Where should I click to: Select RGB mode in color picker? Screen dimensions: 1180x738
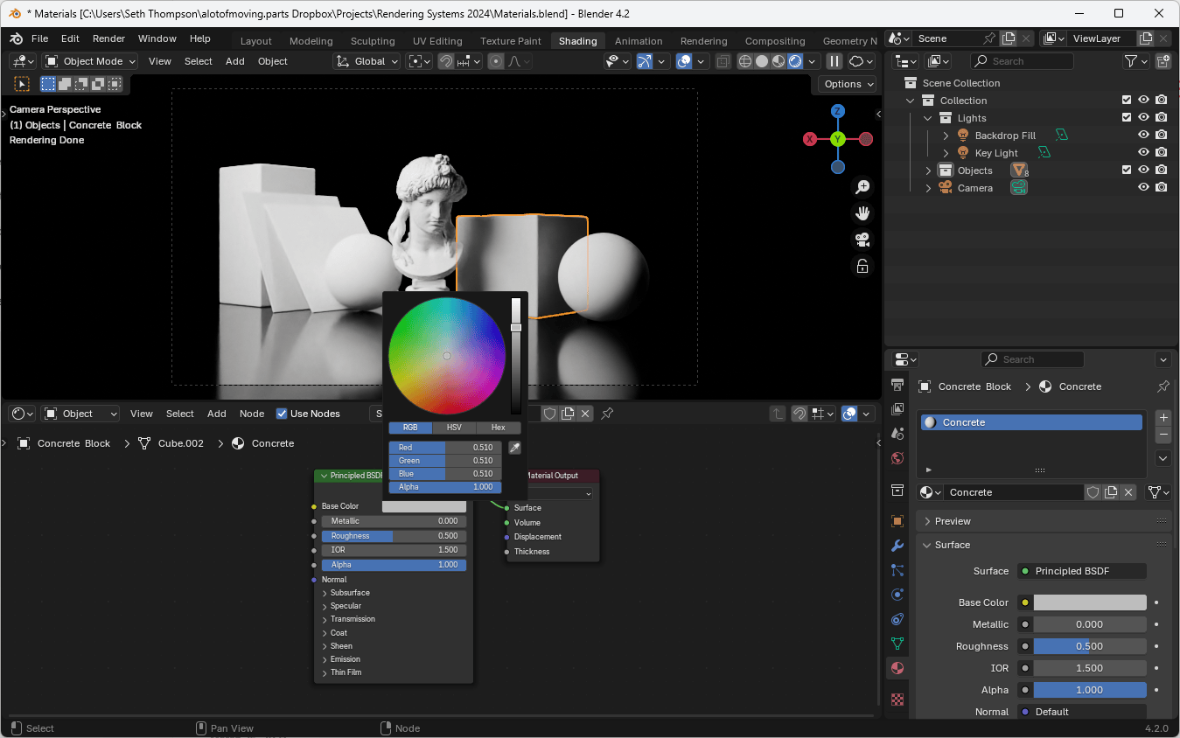pos(410,428)
